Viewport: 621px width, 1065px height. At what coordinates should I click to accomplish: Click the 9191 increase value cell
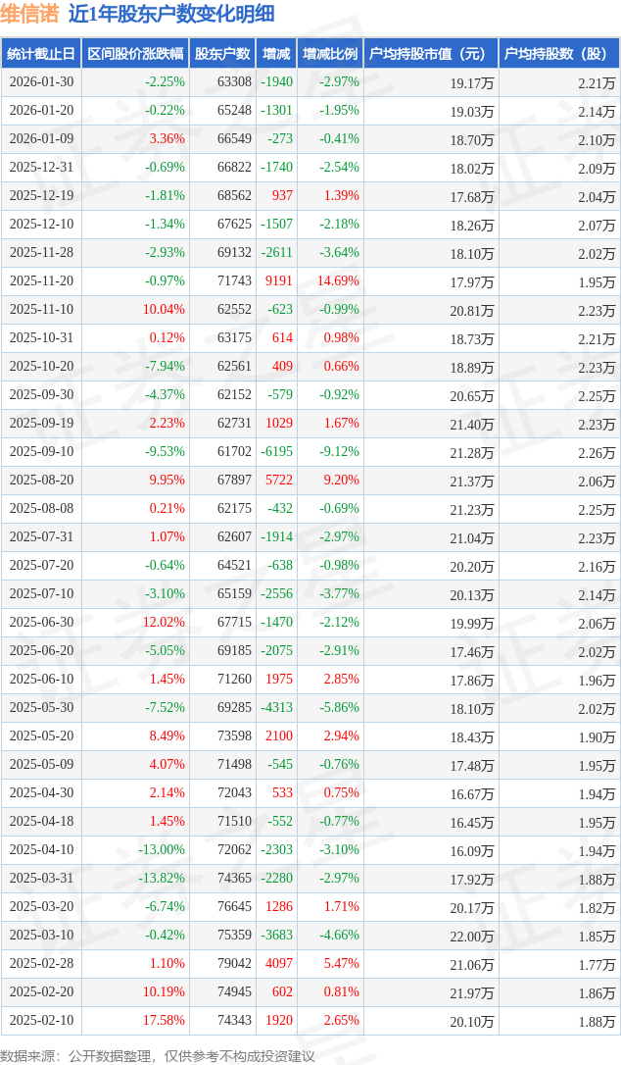coord(278,281)
